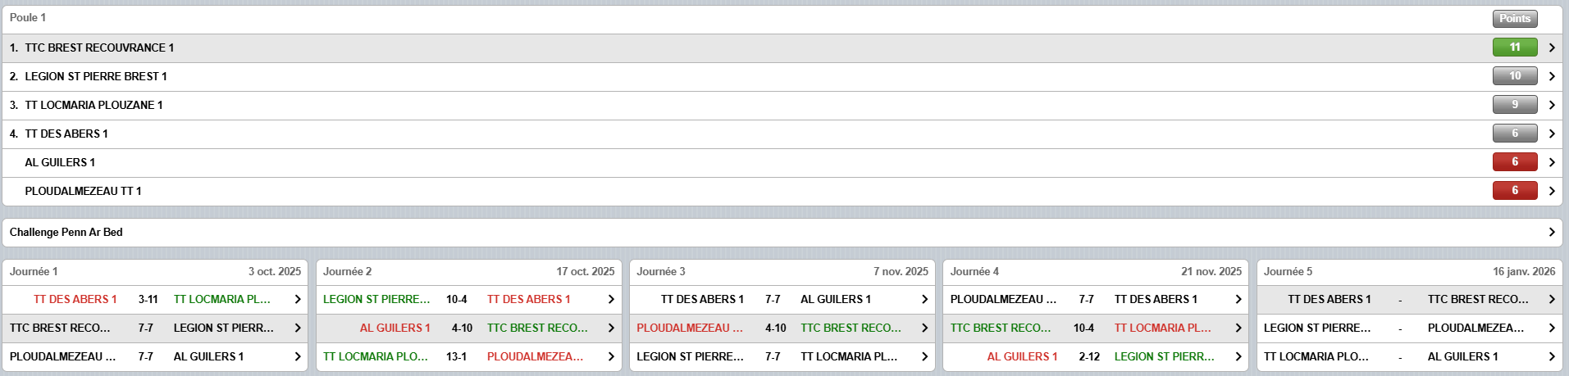Click the Points header button
1569x376 pixels.
coord(1514,18)
